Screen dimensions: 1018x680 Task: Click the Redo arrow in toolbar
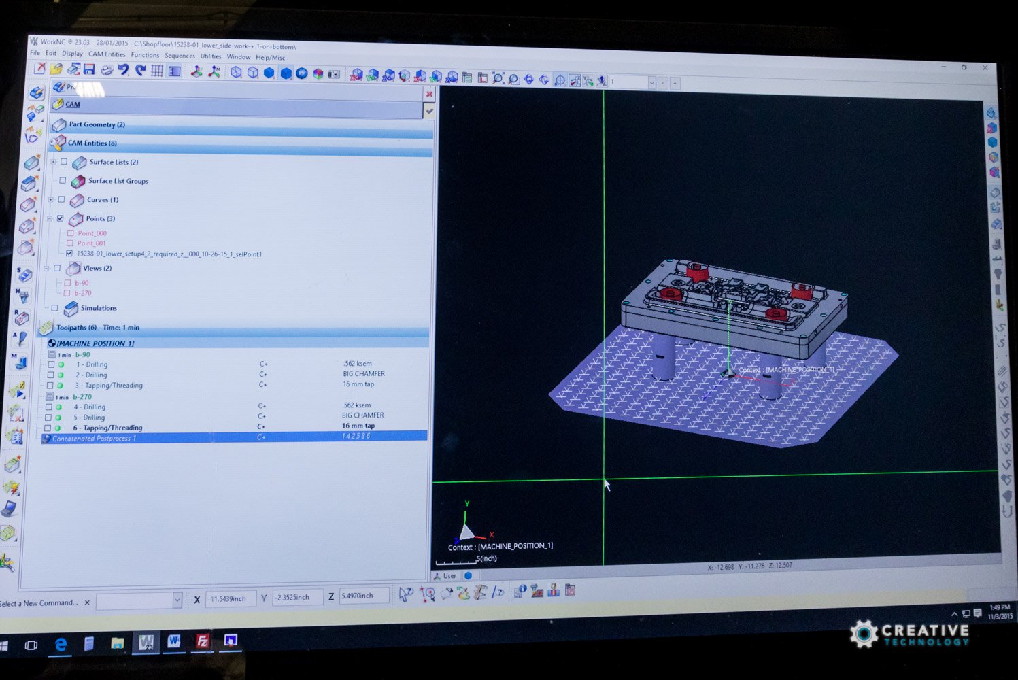pyautogui.click(x=140, y=70)
